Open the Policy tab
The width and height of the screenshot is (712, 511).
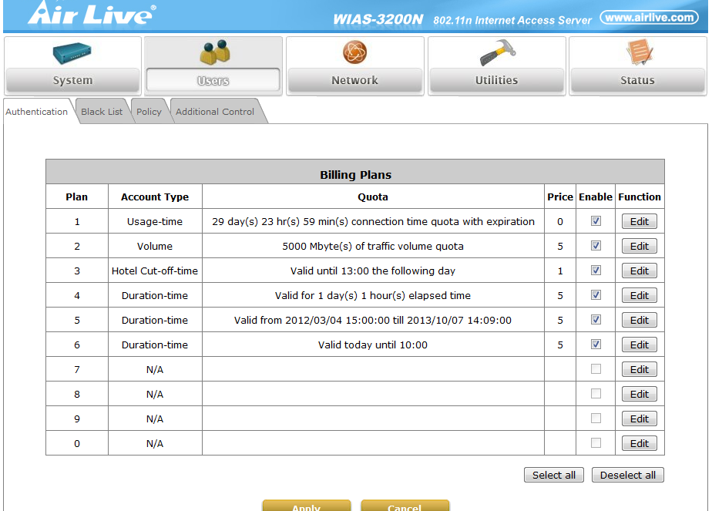(x=149, y=112)
